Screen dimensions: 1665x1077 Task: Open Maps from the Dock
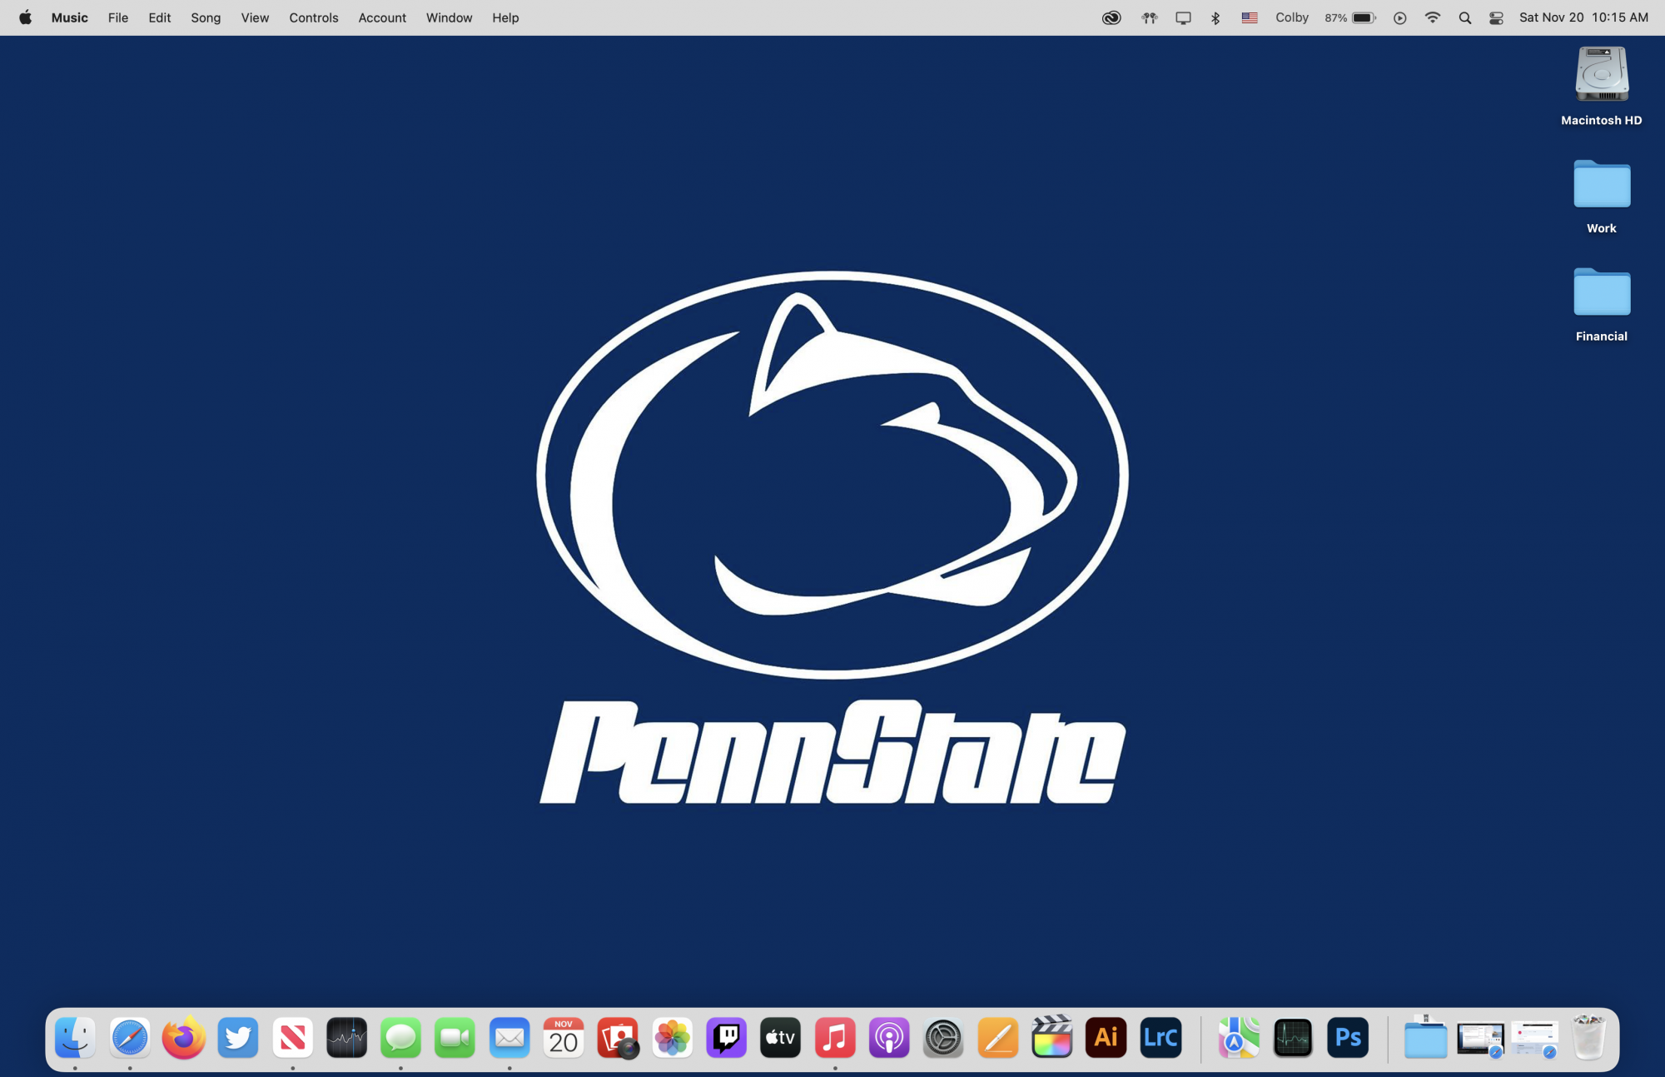pos(1239,1038)
